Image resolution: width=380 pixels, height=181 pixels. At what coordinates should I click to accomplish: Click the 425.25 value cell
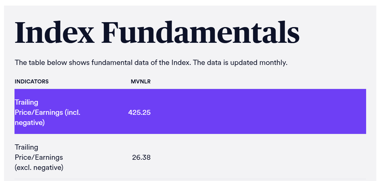tap(139, 112)
